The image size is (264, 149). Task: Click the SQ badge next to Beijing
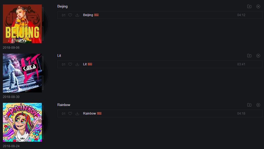click(x=96, y=15)
